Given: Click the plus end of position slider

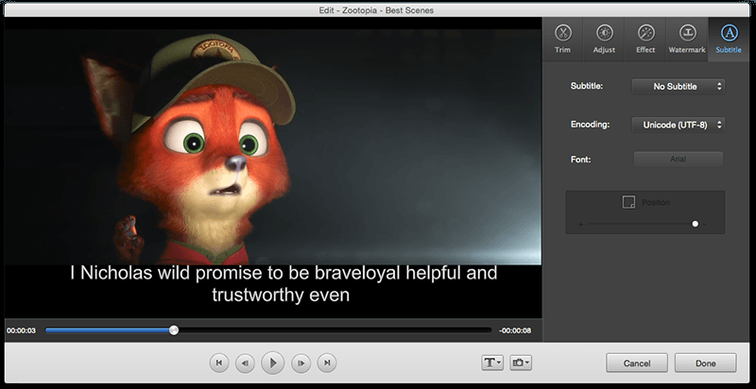Looking at the screenshot, I should coord(580,225).
